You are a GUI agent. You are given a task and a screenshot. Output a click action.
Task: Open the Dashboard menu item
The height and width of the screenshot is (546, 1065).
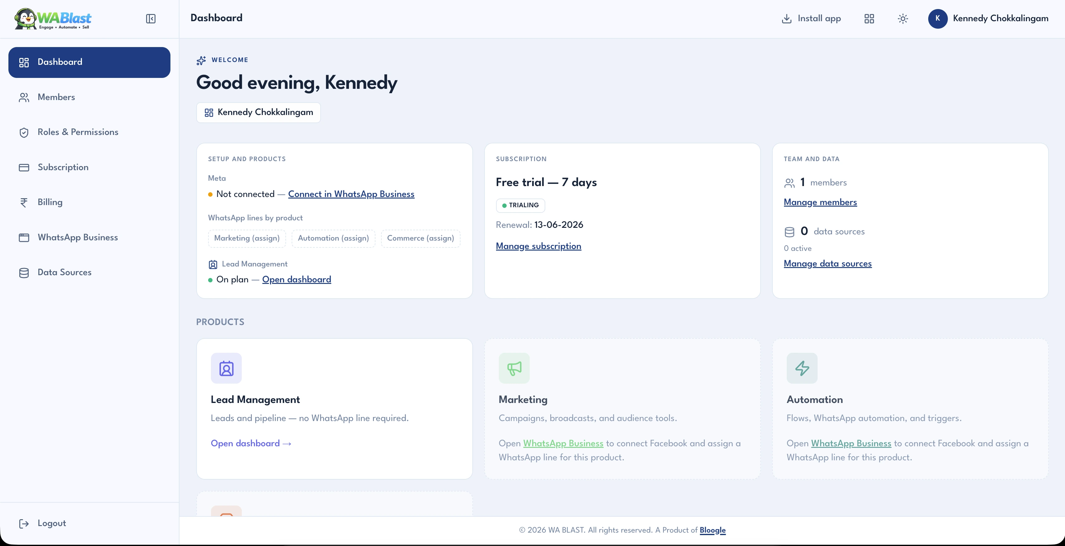point(89,62)
